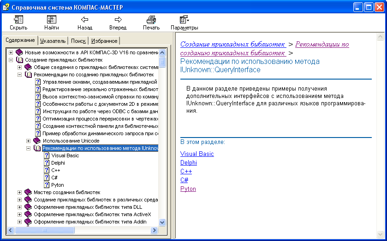Collapse Рекомендации по использованию метода IUnknown node
The height and width of the screenshot is (241, 387).
click(x=29, y=148)
